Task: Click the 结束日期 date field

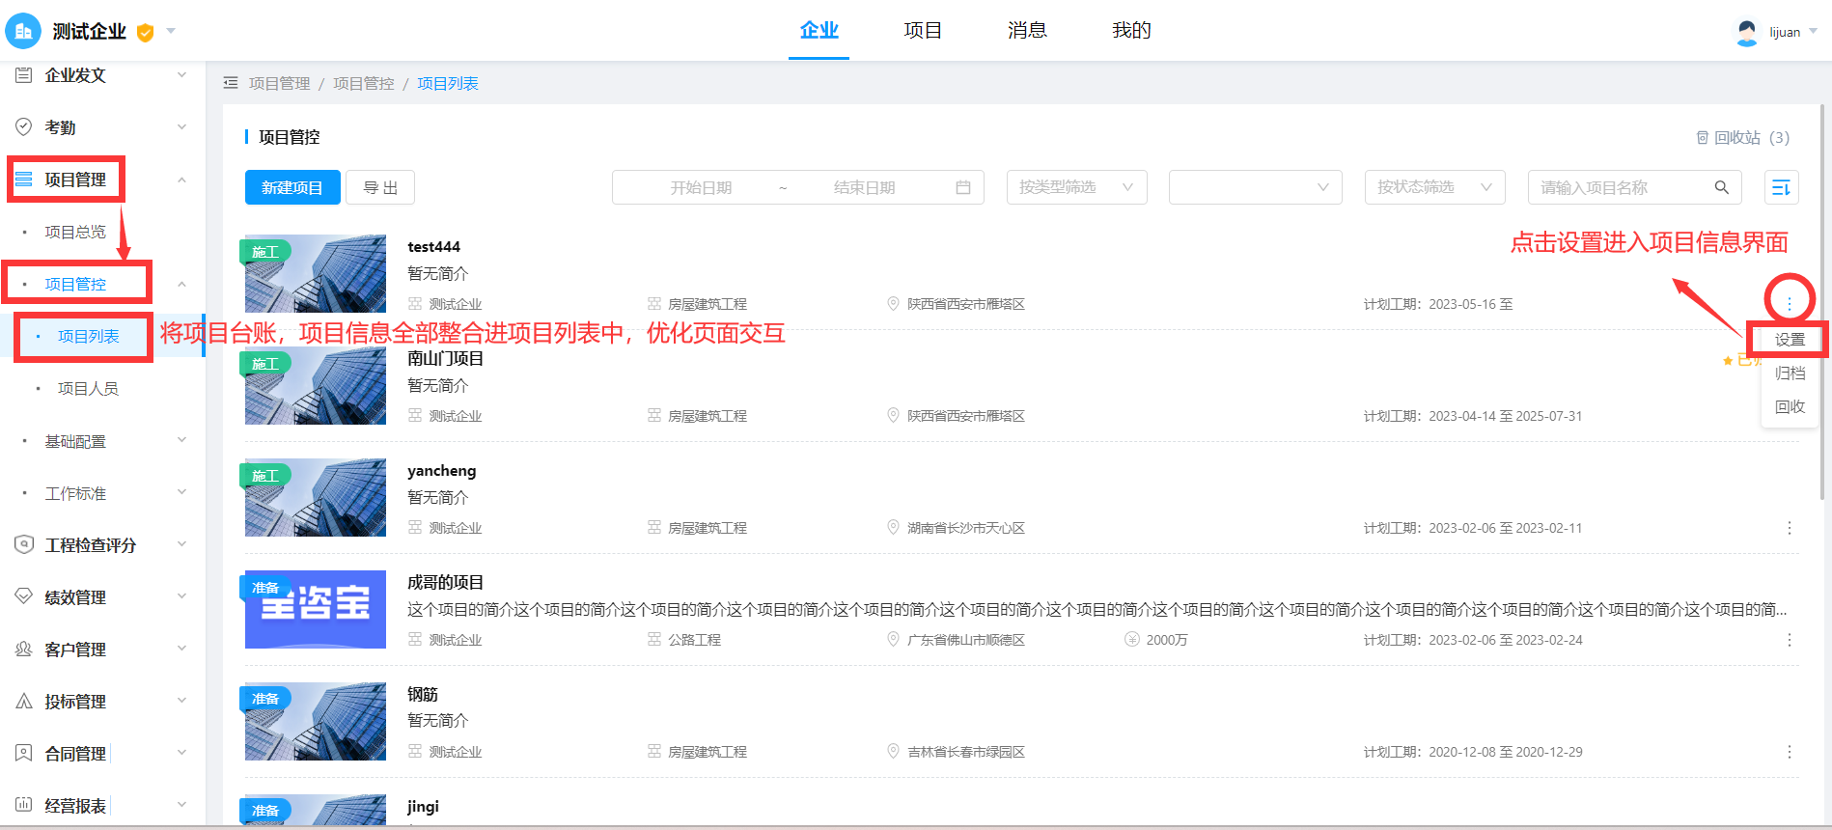Action: pos(865,187)
